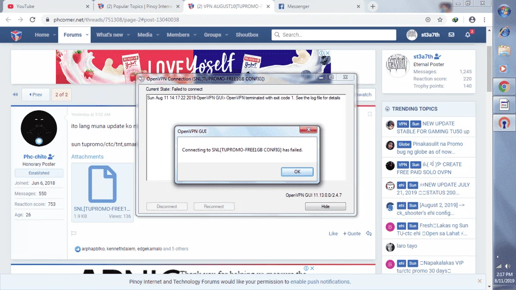
Task: Open NEW UPDATE STABLE FOR GAMING topic
Action: [x=433, y=127]
